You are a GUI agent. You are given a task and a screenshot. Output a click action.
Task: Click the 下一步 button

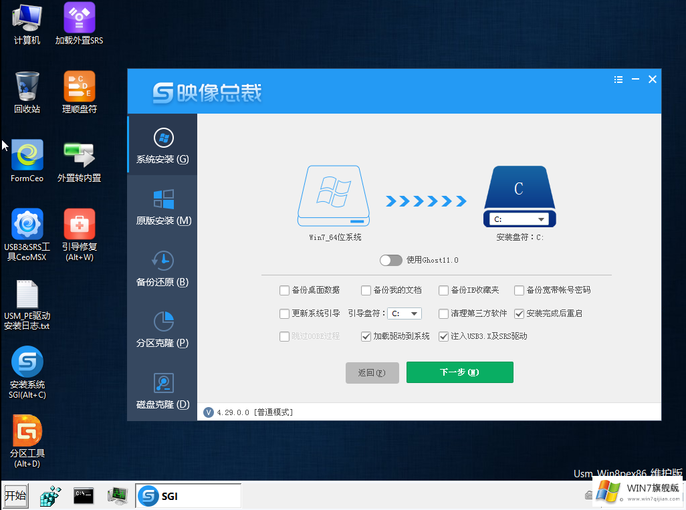459,372
